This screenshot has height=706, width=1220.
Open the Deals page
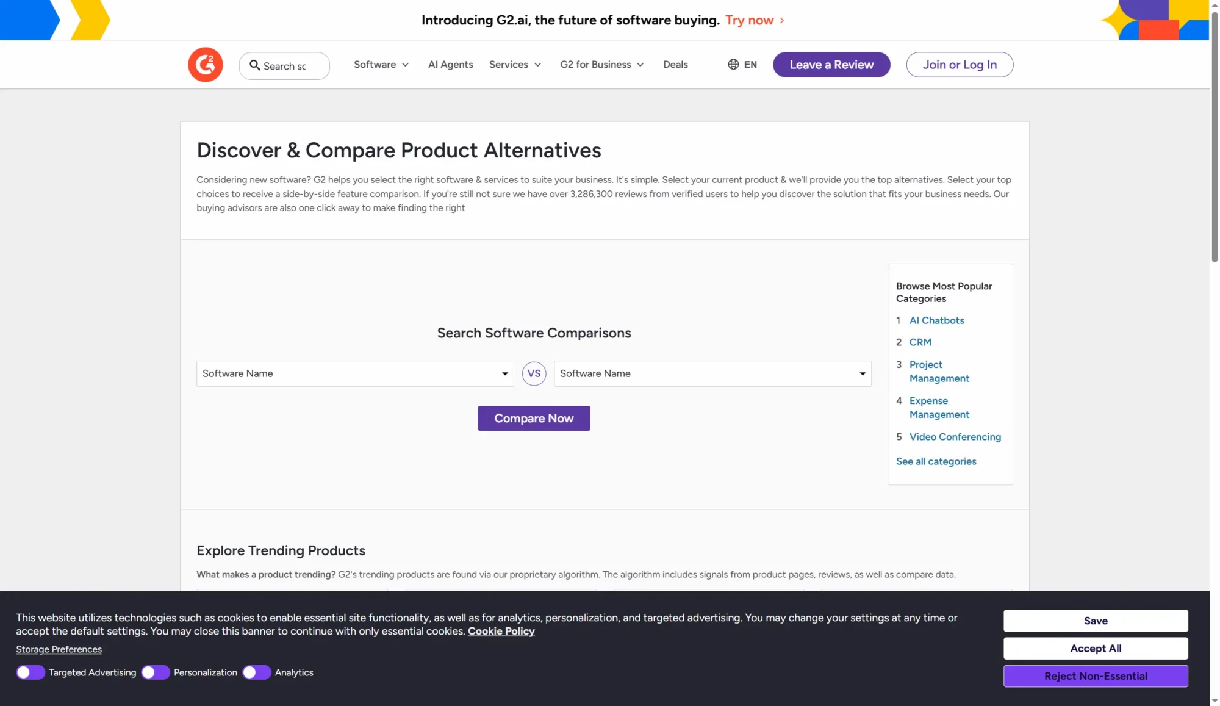(675, 65)
